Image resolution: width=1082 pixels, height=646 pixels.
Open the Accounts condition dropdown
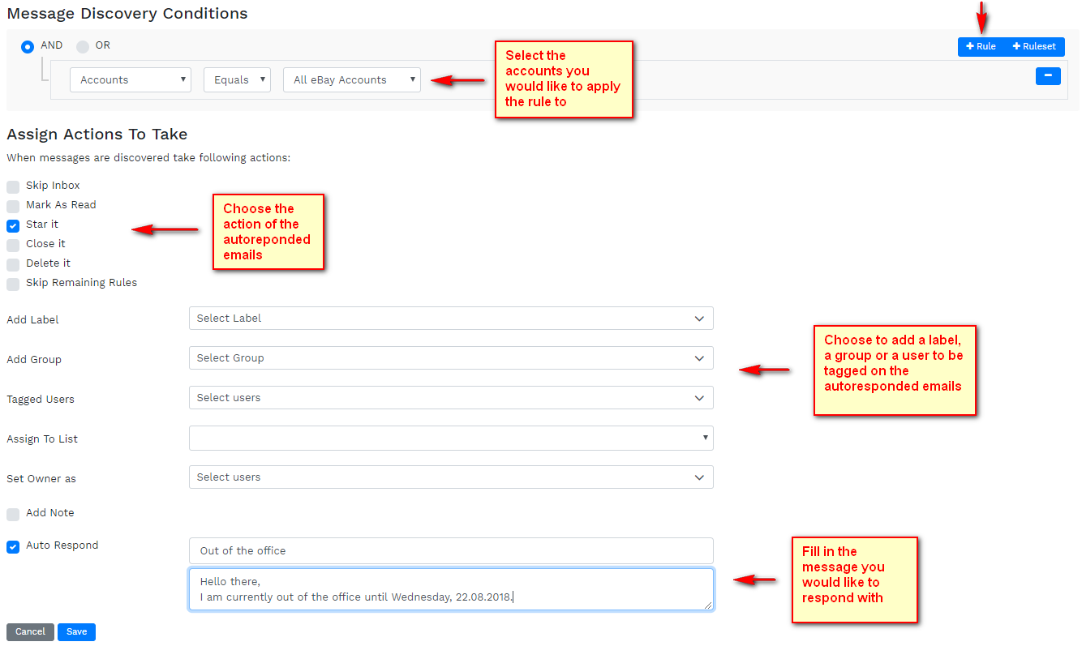click(x=131, y=79)
